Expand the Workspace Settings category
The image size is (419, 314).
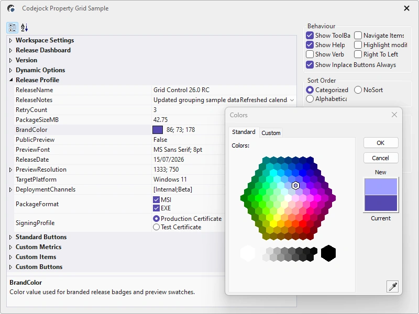coord(10,40)
